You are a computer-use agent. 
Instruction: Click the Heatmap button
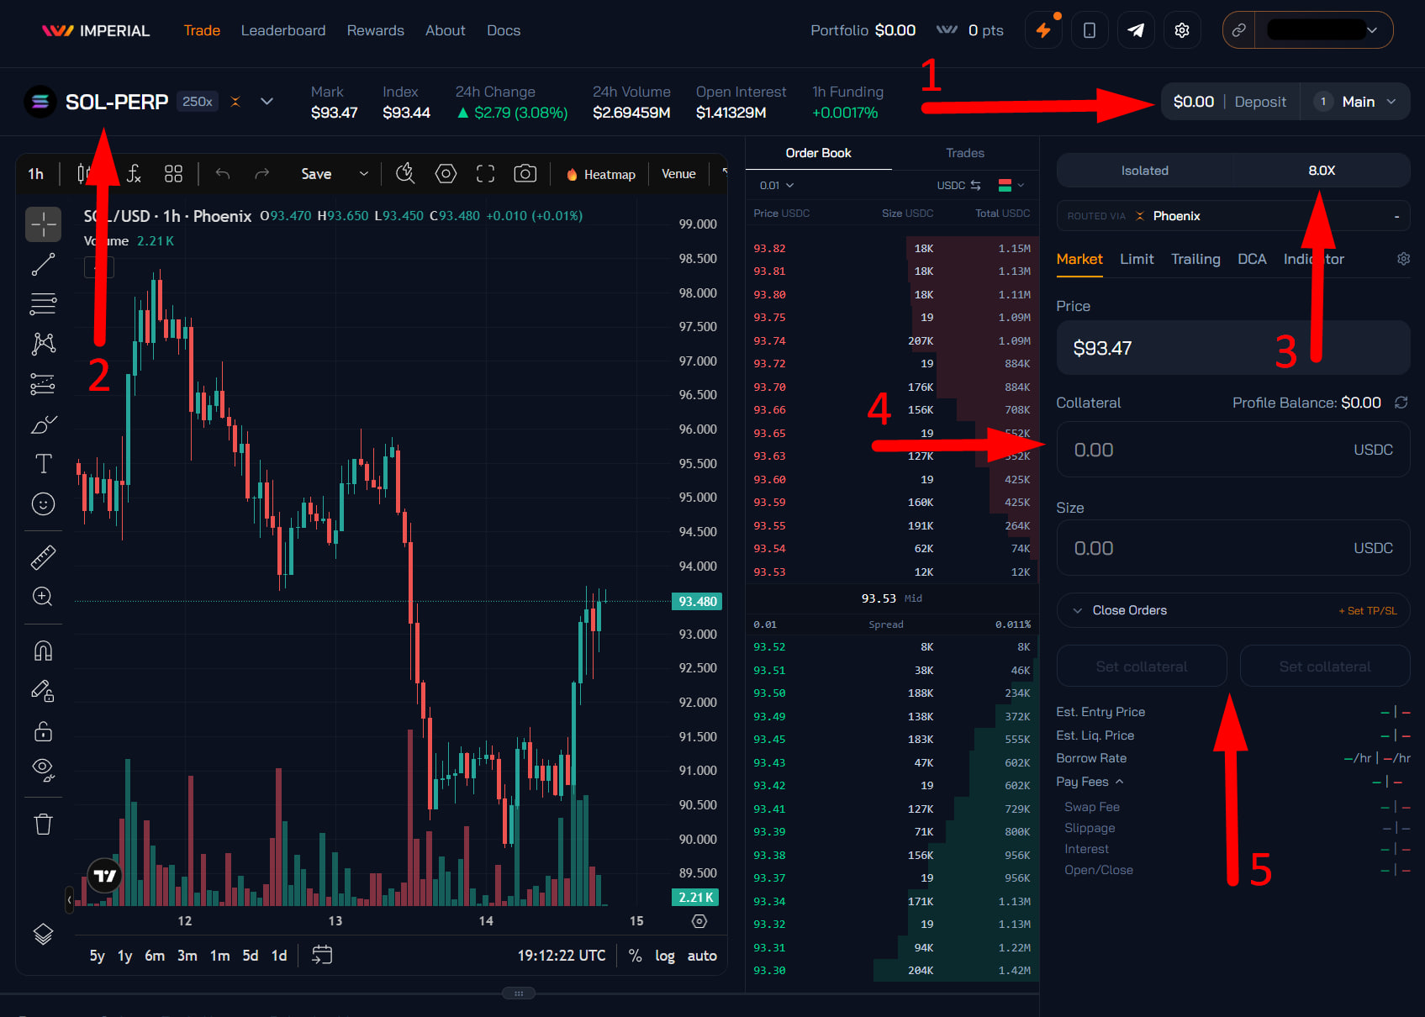click(601, 174)
